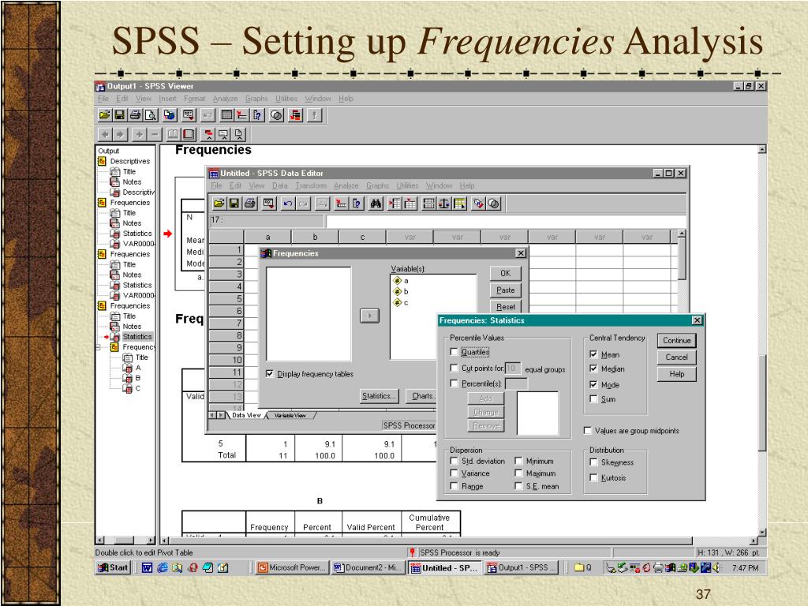Toggle Display frequency tables checkbox

click(x=270, y=373)
